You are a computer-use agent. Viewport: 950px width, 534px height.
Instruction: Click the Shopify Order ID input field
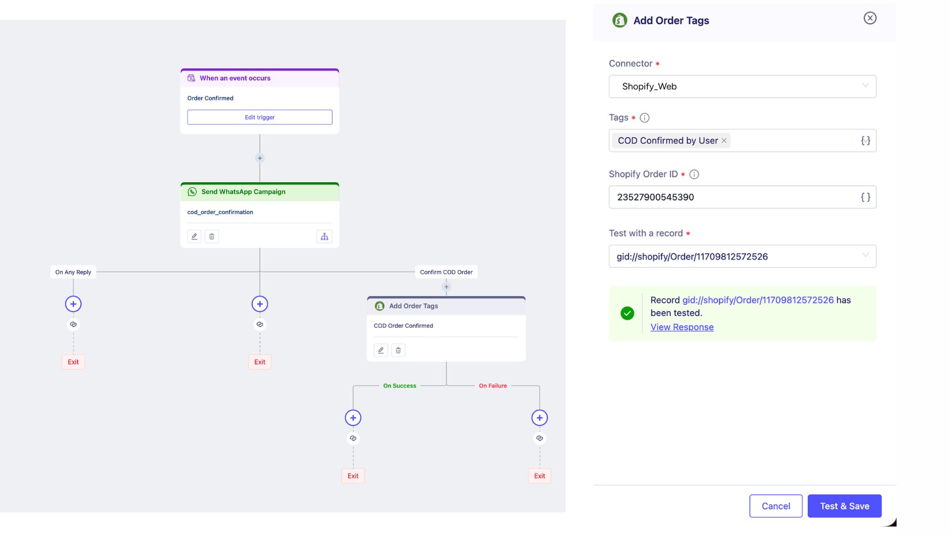point(732,197)
